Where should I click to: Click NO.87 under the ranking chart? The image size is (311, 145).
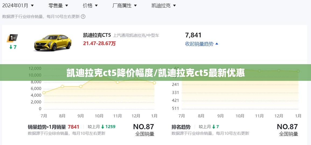[287, 127]
